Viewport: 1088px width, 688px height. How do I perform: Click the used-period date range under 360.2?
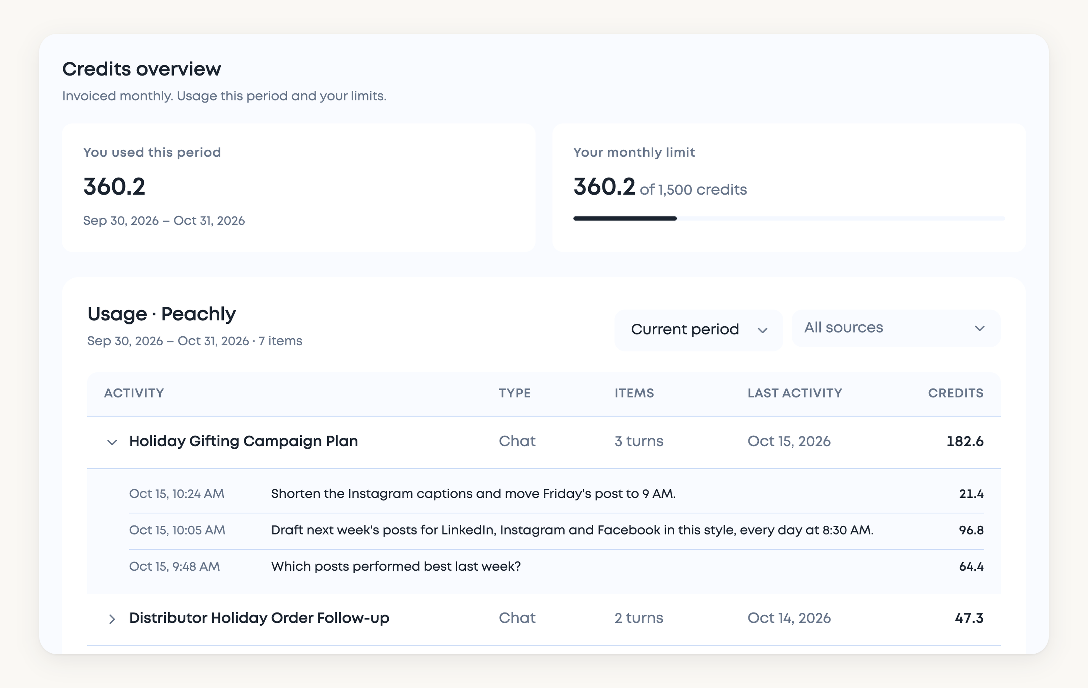[164, 221]
